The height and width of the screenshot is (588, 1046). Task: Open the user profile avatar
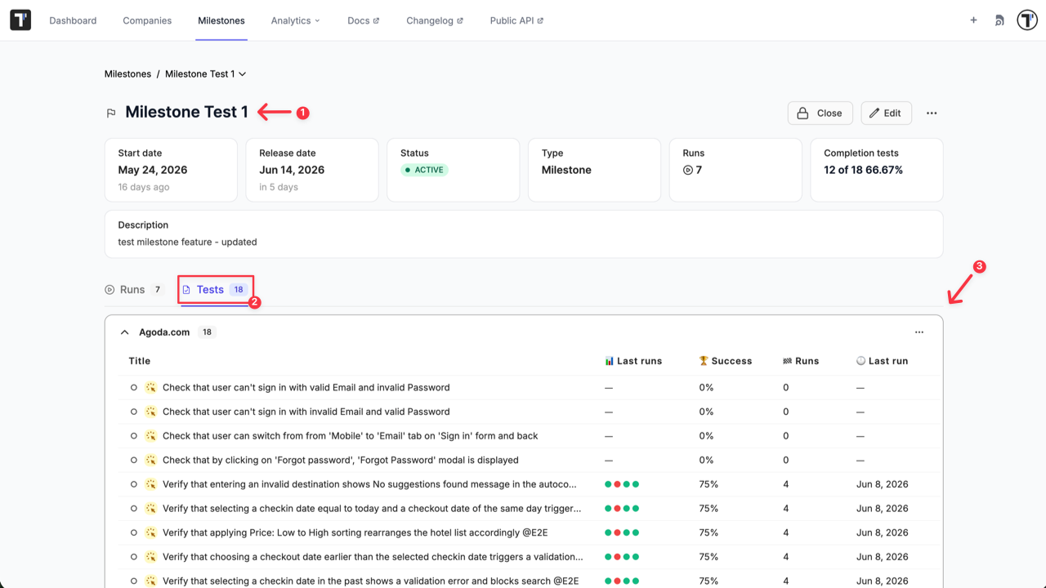point(1027,20)
